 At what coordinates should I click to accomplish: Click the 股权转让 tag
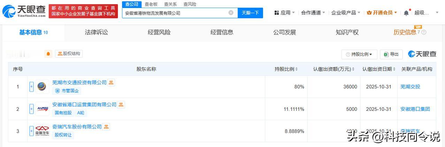tap(63, 135)
